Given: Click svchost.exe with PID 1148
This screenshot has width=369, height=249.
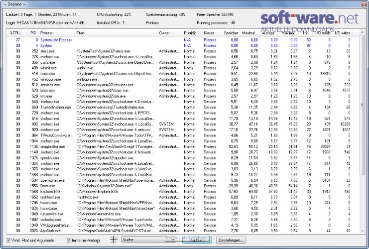Looking at the screenshot, I should pos(180,152).
